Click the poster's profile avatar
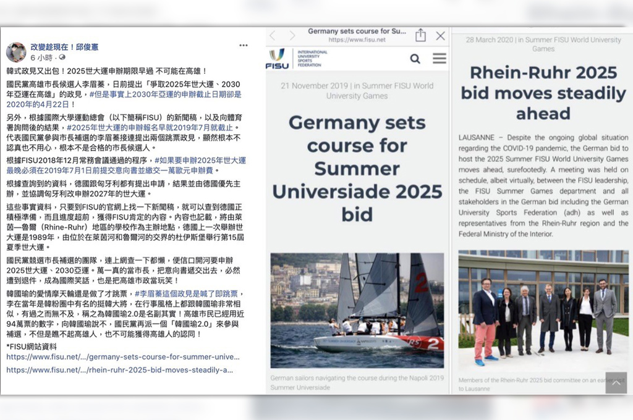This screenshot has width=633, height=420. tap(15, 52)
